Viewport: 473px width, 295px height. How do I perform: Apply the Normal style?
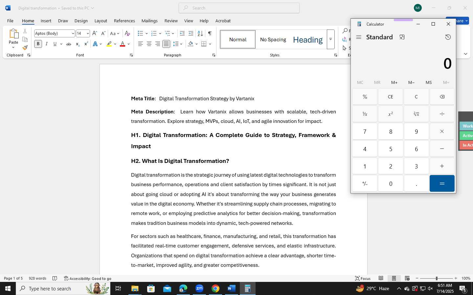click(x=238, y=39)
